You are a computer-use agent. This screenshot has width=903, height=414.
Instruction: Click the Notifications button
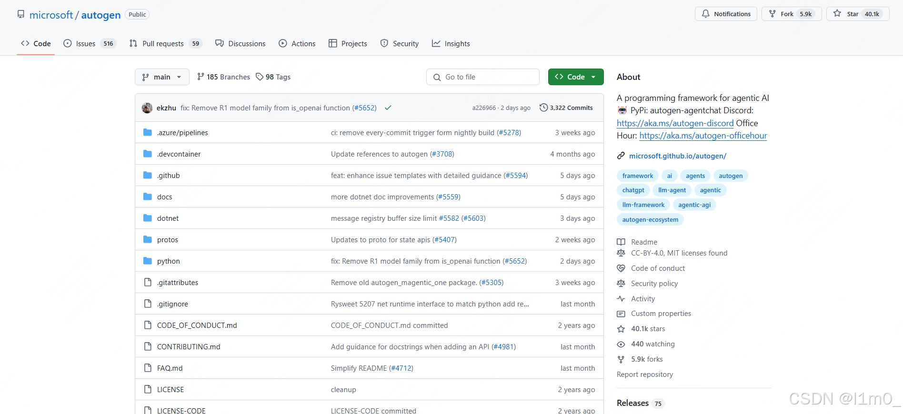tap(726, 14)
